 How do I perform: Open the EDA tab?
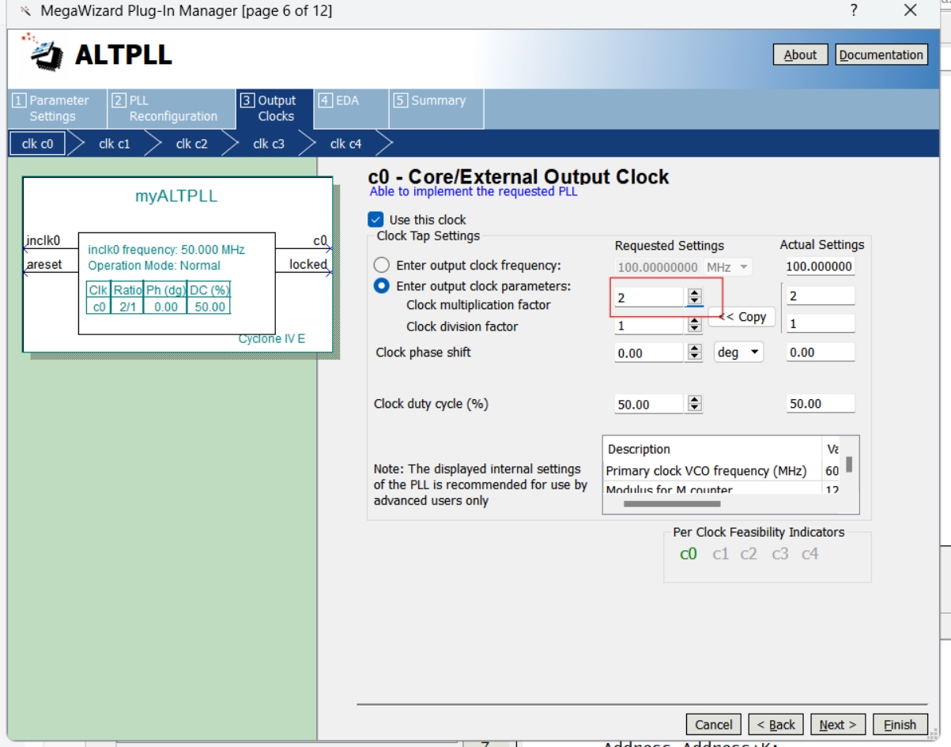click(x=351, y=108)
